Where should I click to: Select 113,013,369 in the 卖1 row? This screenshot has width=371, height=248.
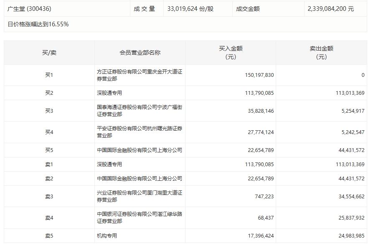(350, 164)
